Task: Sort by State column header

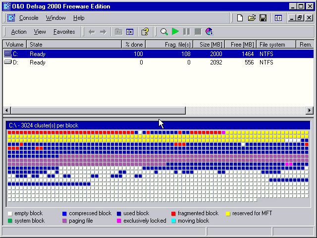Action: coord(74,45)
